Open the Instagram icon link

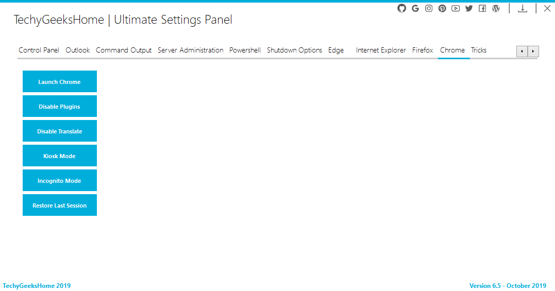[x=429, y=8]
